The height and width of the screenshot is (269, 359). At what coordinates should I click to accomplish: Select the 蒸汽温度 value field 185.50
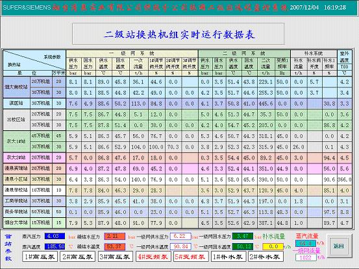point(55,246)
